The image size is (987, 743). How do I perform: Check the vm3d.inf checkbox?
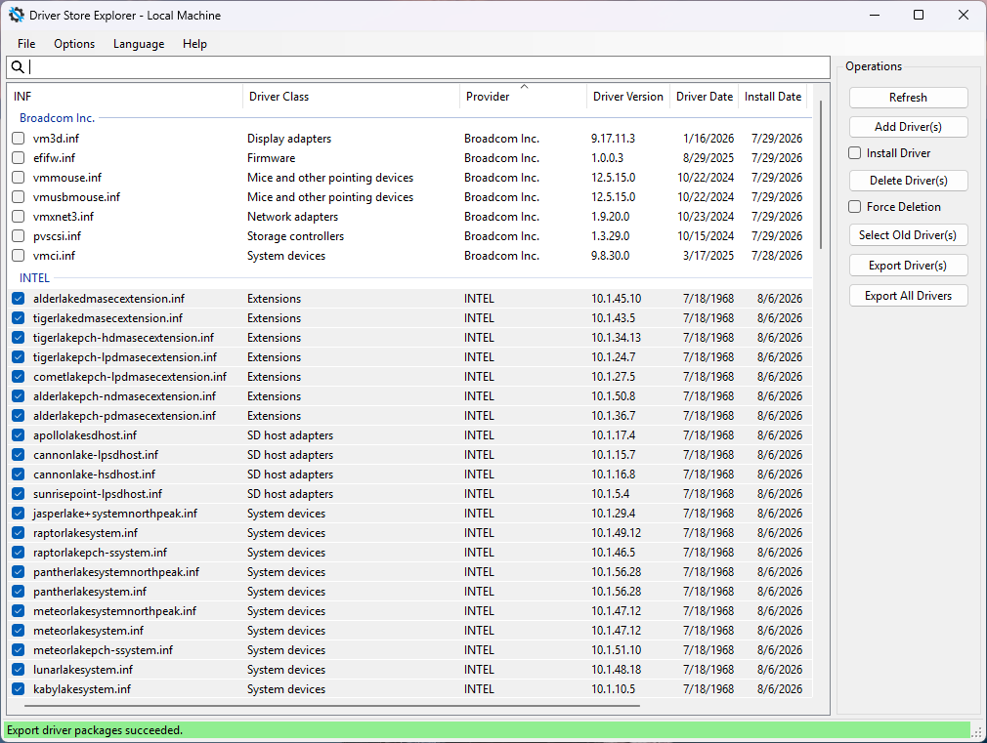pyautogui.click(x=19, y=139)
